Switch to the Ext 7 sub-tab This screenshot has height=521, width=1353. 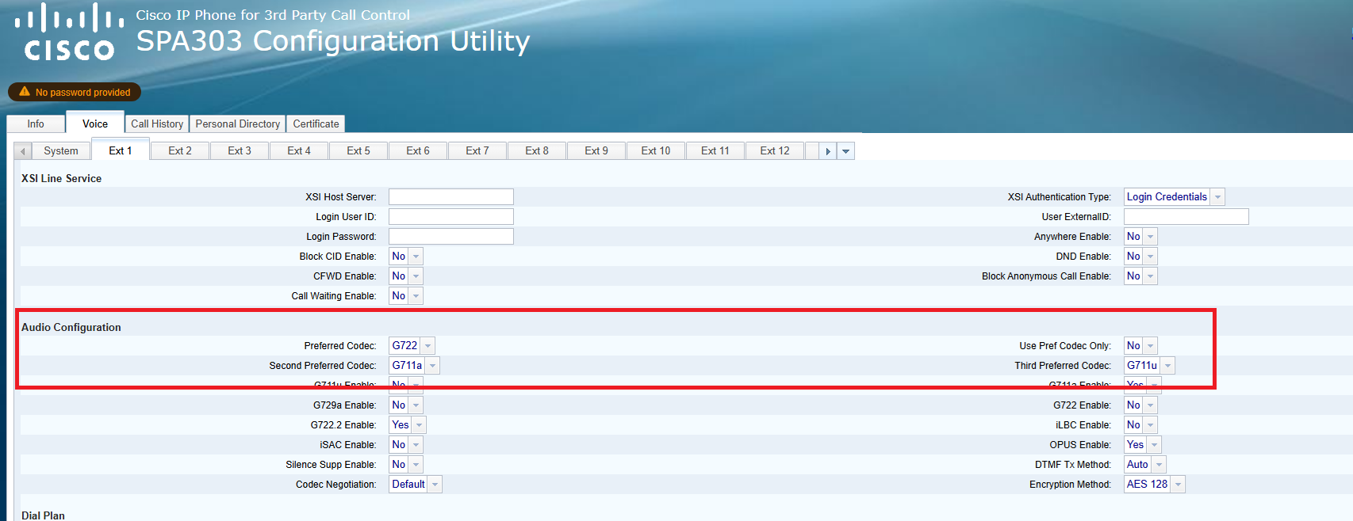click(477, 151)
